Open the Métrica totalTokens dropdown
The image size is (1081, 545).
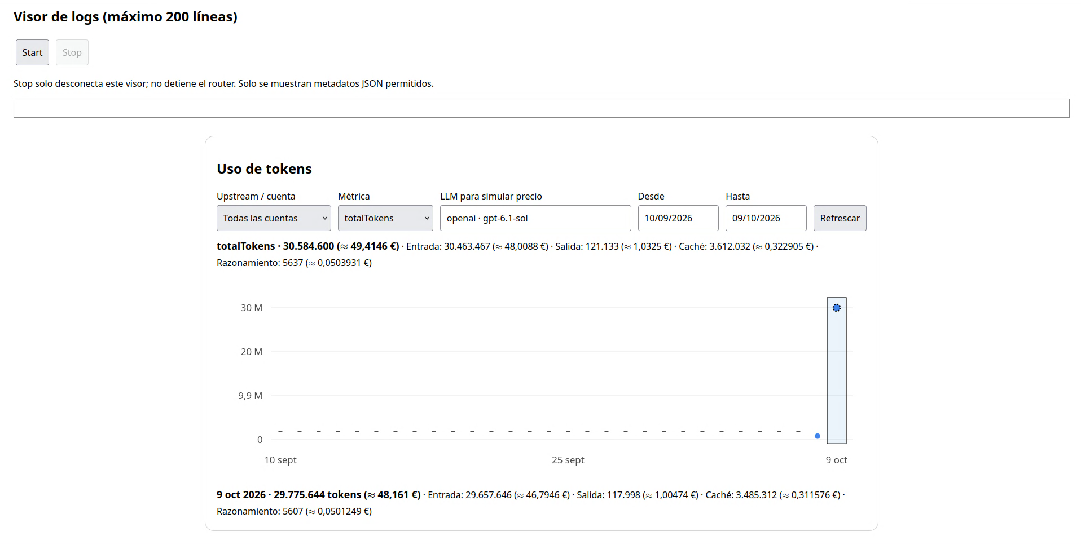pos(385,218)
